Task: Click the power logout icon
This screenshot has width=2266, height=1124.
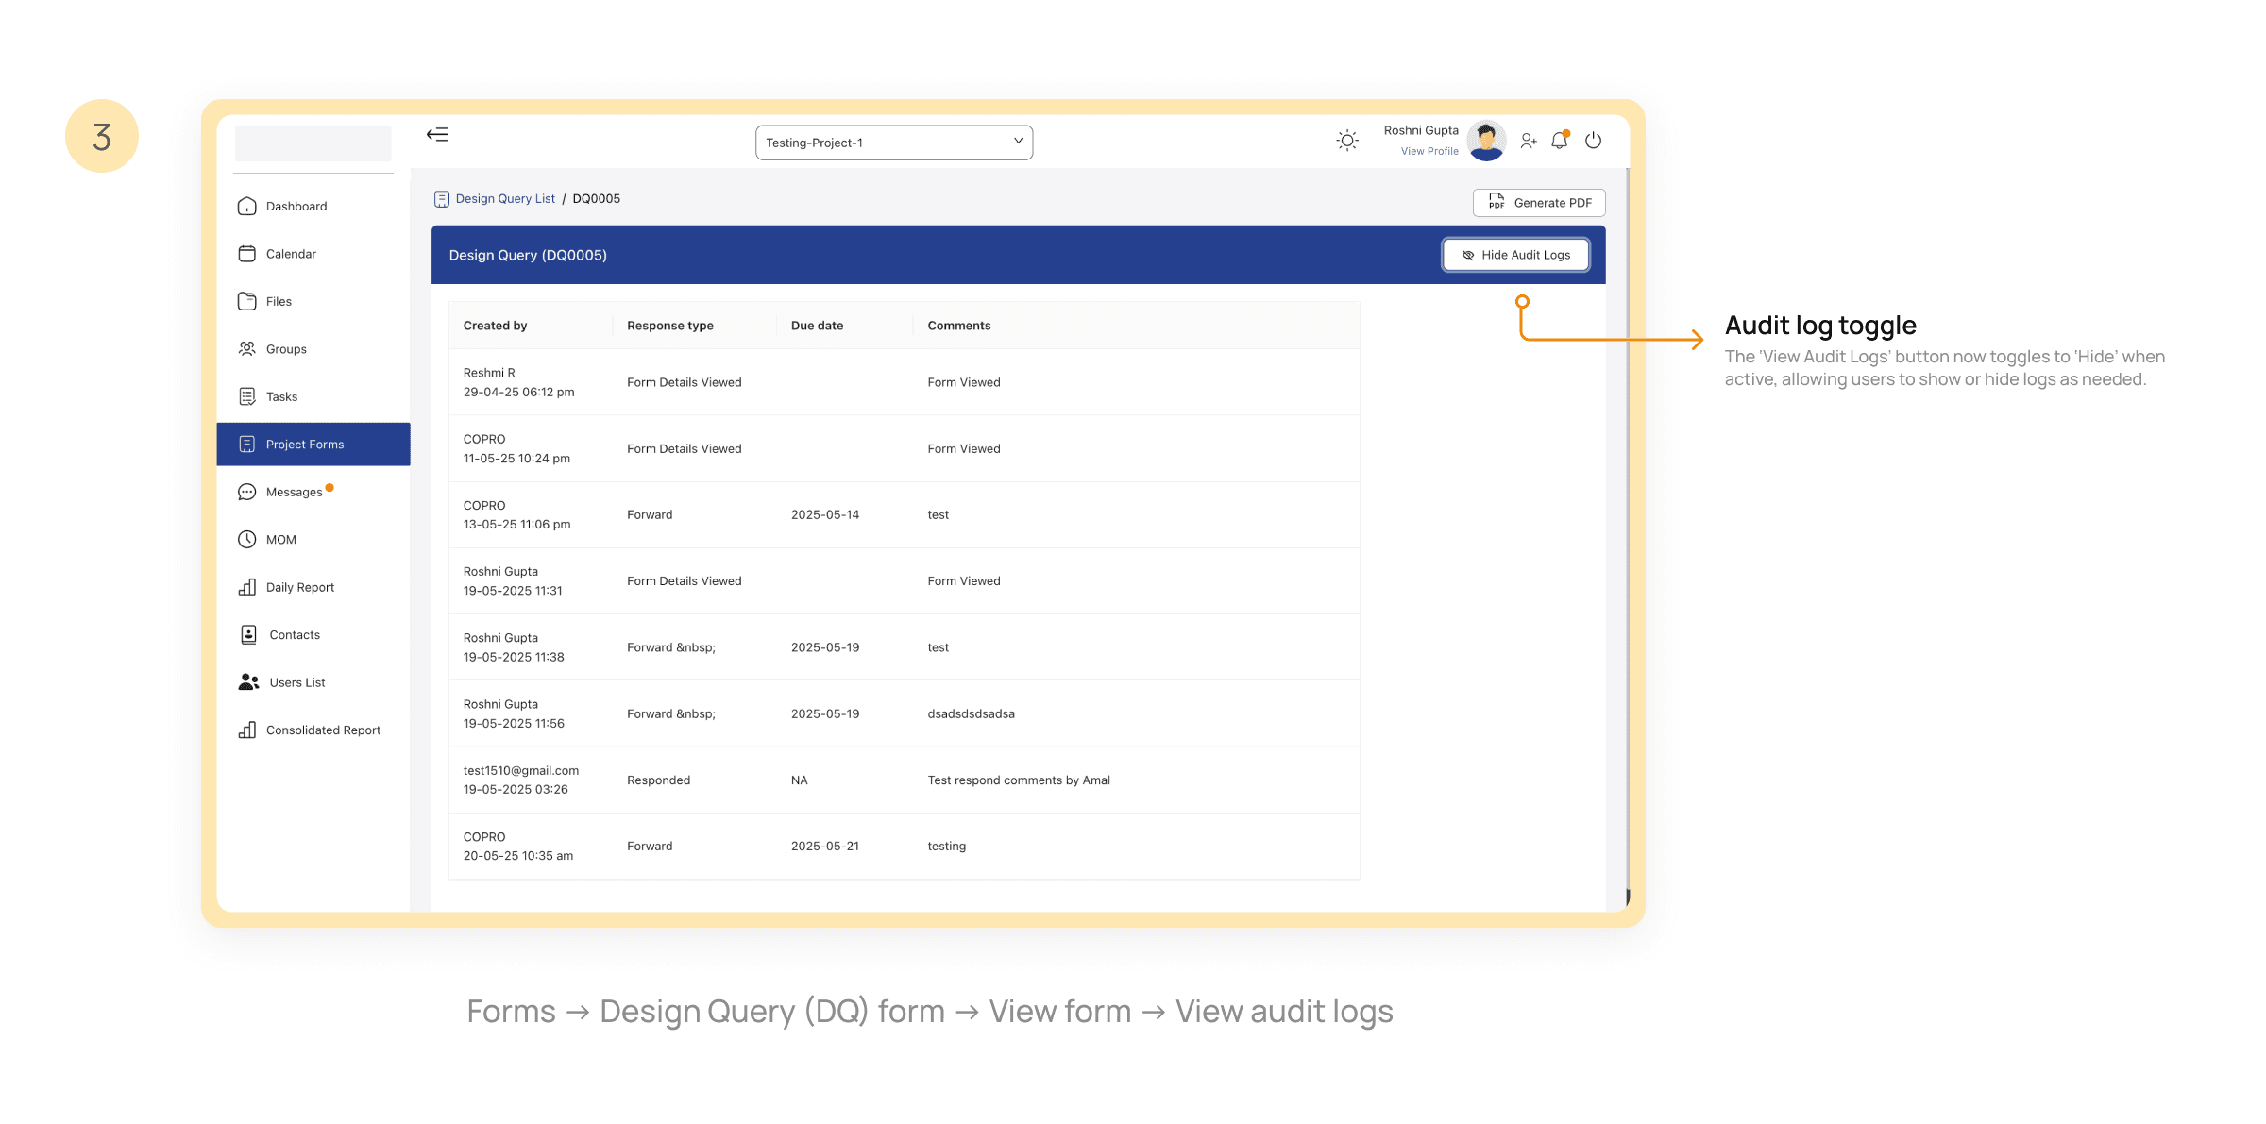Action: coord(1594,141)
